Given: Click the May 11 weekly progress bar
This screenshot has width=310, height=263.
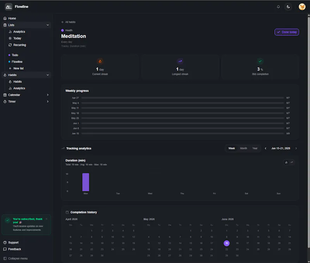Looking at the screenshot, I should pyautogui.click(x=183, y=108).
